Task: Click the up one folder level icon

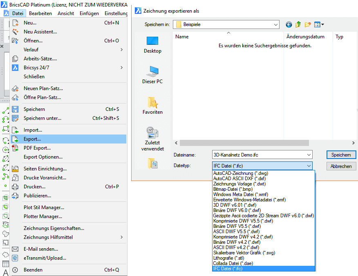Action: tap(298, 24)
